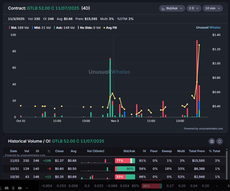Image resolution: width=230 pixels, height=191 pixels.
Task: Click the 11/03 30-min volume sparkline
Action: coord(96,161)
